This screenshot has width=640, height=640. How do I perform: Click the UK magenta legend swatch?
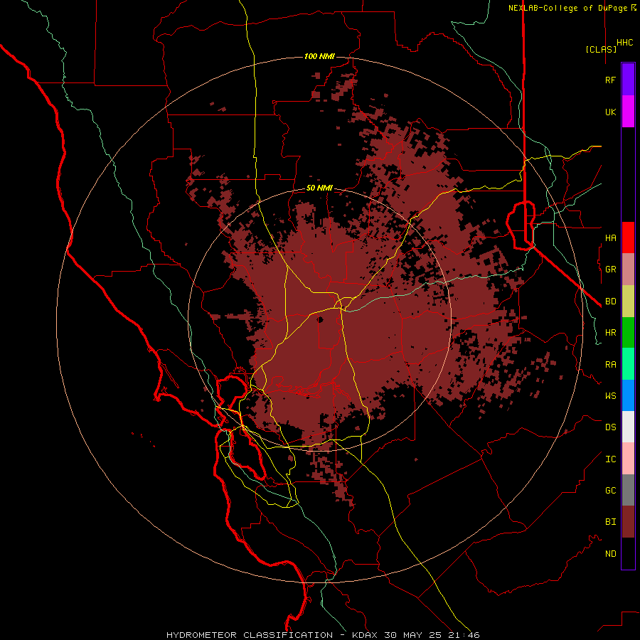click(x=628, y=112)
